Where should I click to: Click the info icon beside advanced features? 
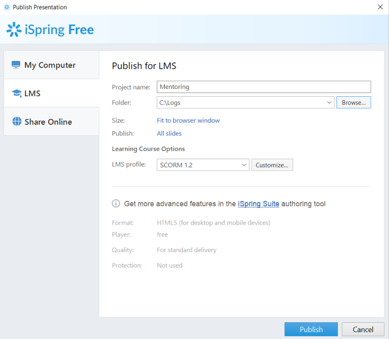(x=116, y=203)
